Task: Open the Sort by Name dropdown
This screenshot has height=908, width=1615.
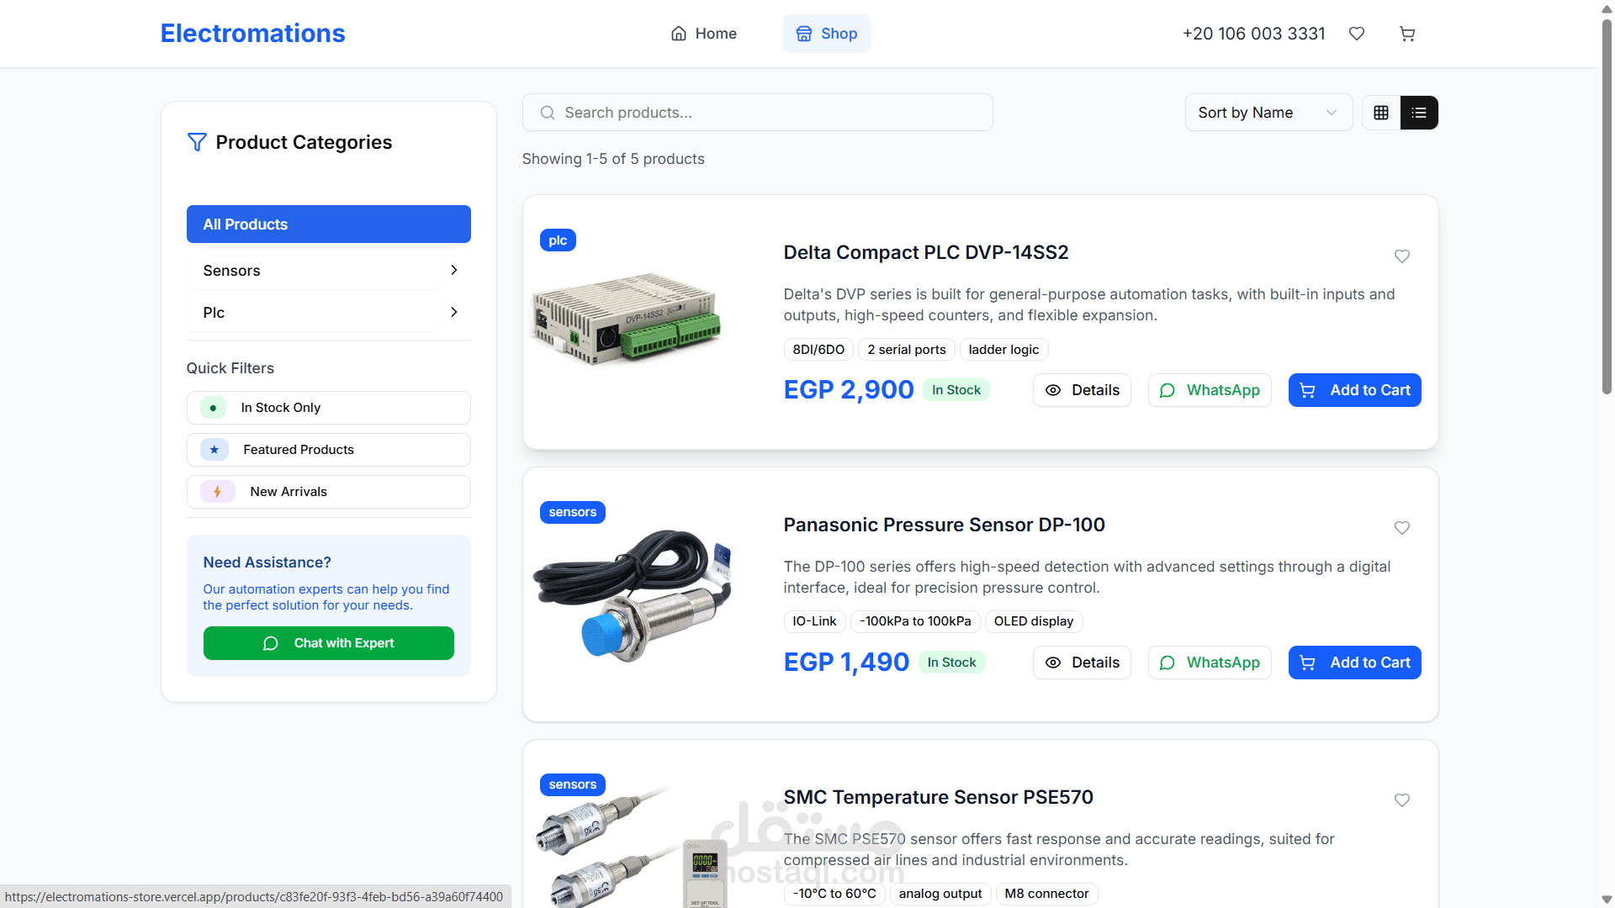Action: tap(1268, 113)
